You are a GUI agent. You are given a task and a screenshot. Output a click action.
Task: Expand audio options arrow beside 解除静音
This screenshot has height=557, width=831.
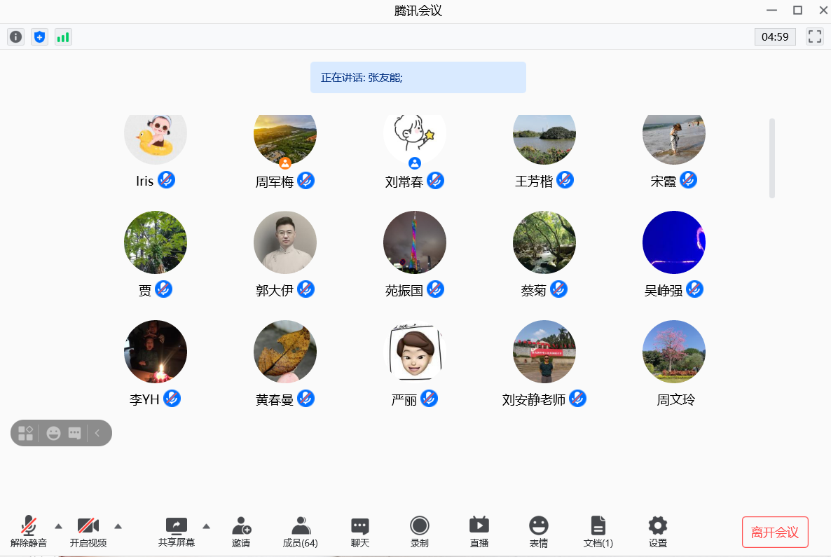click(x=58, y=526)
